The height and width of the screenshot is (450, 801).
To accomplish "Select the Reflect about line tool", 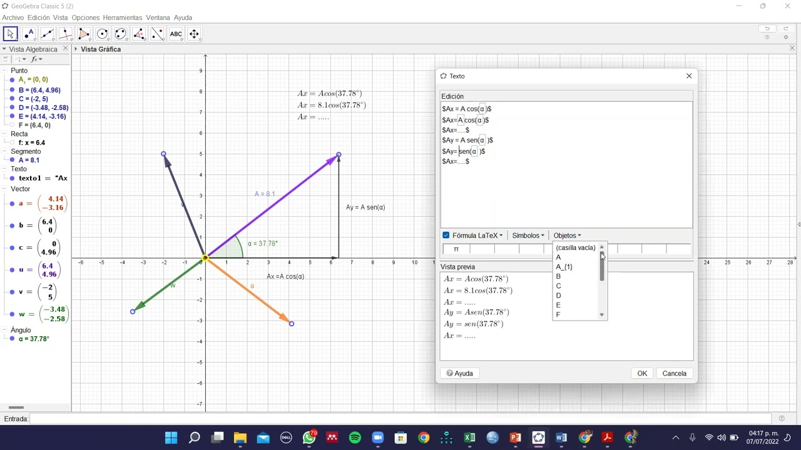I will click(158, 34).
